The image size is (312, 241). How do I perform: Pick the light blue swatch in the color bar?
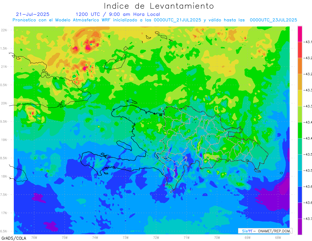[300, 178]
